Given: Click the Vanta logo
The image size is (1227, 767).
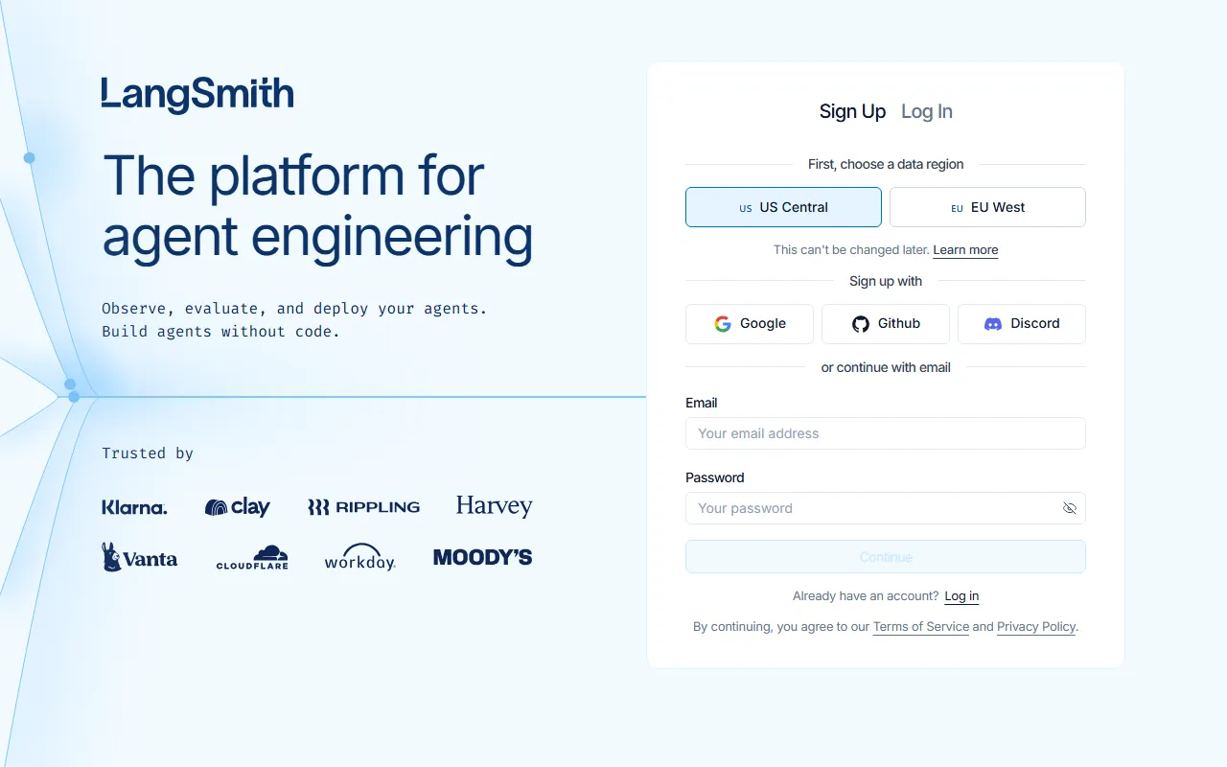Looking at the screenshot, I should tap(140, 557).
